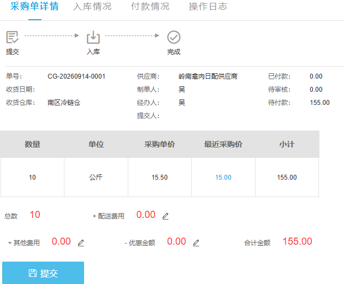Screen dimensions: 344x284
Task: Click the 小计 column header
Action: point(287,144)
